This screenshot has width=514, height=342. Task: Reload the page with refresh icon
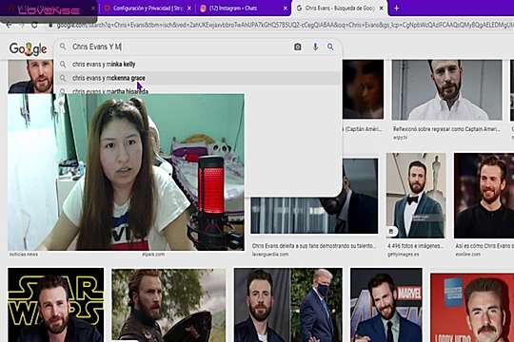click(x=34, y=25)
